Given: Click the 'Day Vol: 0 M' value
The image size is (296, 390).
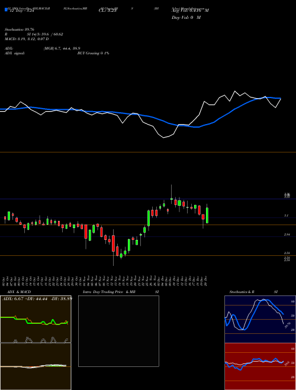Looking at the screenshot, I should click(186, 18).
